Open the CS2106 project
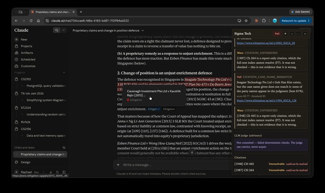This screenshot has height=193, width=325. (x=26, y=129)
